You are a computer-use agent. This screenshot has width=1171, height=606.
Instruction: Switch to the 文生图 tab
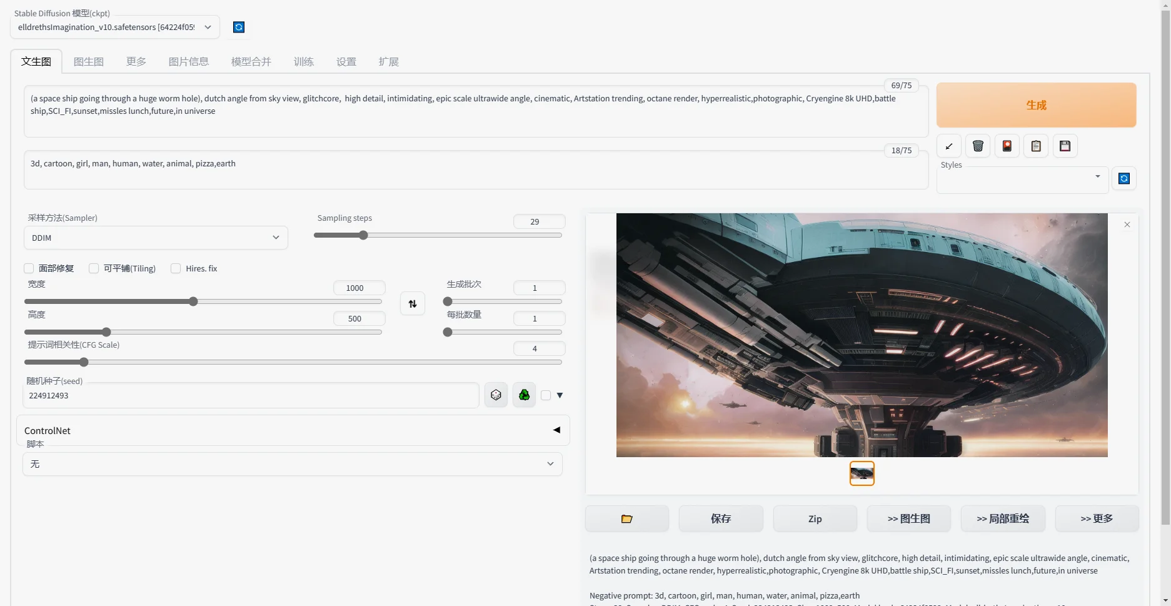click(x=36, y=61)
